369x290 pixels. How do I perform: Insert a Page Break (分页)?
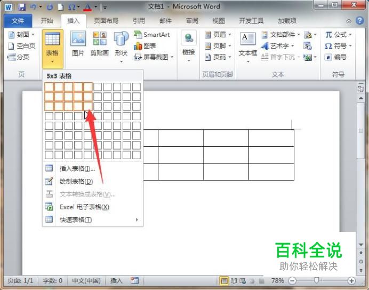(18, 57)
